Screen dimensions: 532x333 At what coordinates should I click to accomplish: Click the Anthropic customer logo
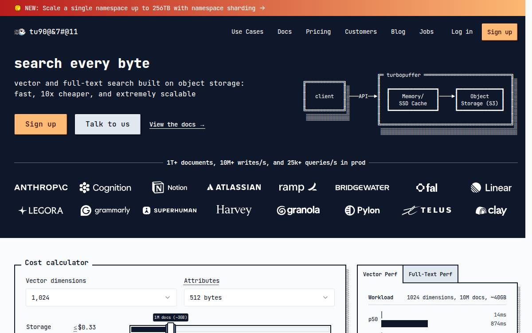[x=41, y=187]
